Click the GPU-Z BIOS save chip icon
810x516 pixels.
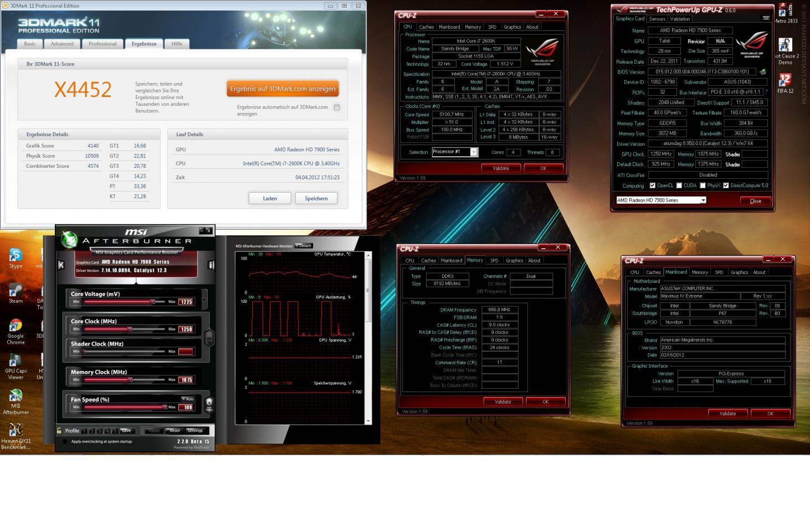point(763,71)
